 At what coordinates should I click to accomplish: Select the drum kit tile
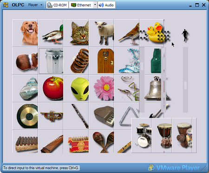pos(141,135)
